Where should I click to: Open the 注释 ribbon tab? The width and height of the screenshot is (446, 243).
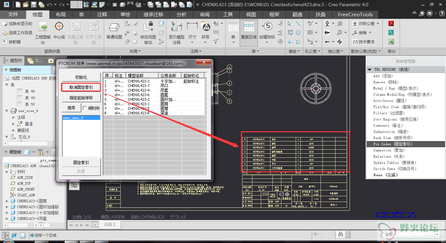coord(102,15)
